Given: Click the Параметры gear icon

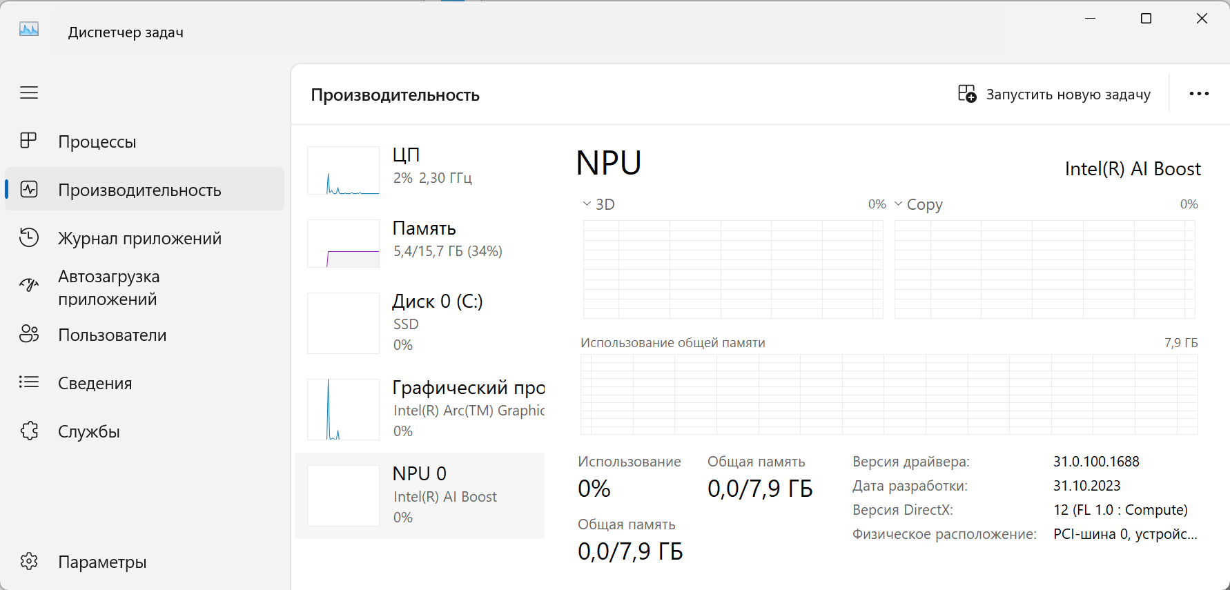Looking at the screenshot, I should 29,561.
